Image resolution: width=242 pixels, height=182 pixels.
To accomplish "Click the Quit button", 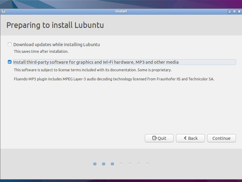I will coord(159,138).
